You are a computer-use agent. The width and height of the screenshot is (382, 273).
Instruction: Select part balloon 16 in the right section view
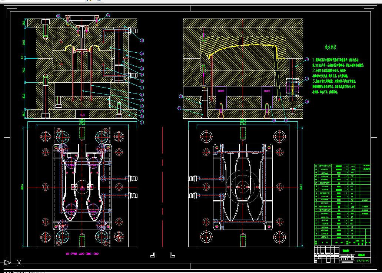click(x=307, y=59)
